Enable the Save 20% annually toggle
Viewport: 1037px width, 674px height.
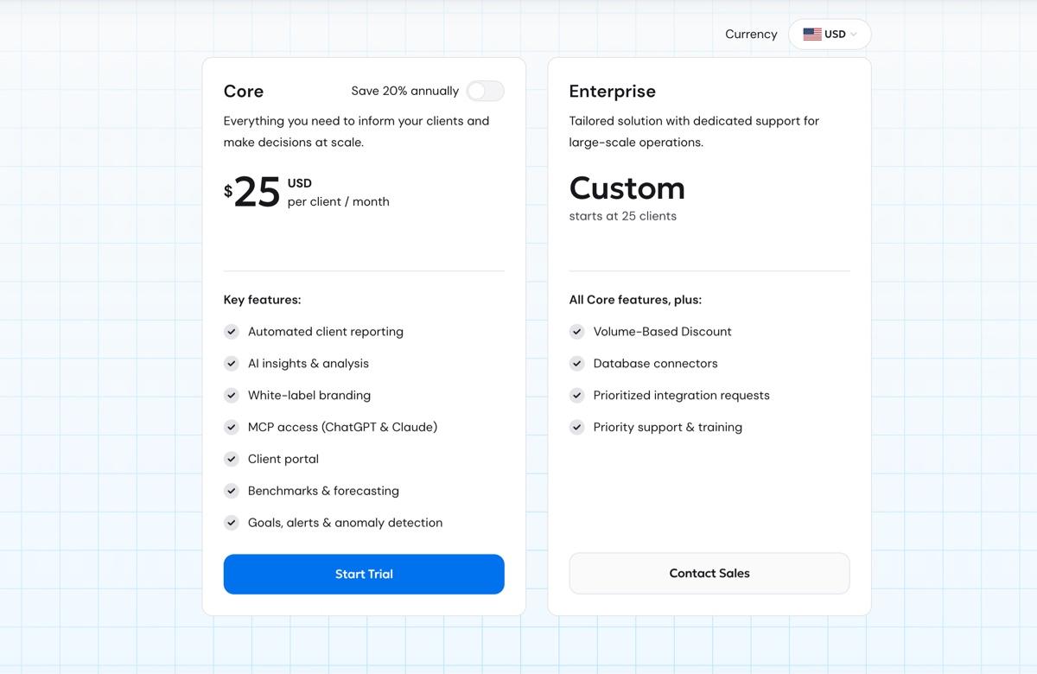click(485, 91)
